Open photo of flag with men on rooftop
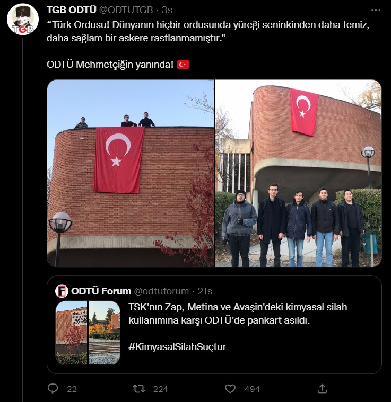391x402 pixels. coord(131,173)
